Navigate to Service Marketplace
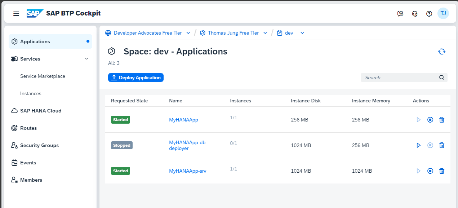This screenshot has width=458, height=208. tap(43, 76)
